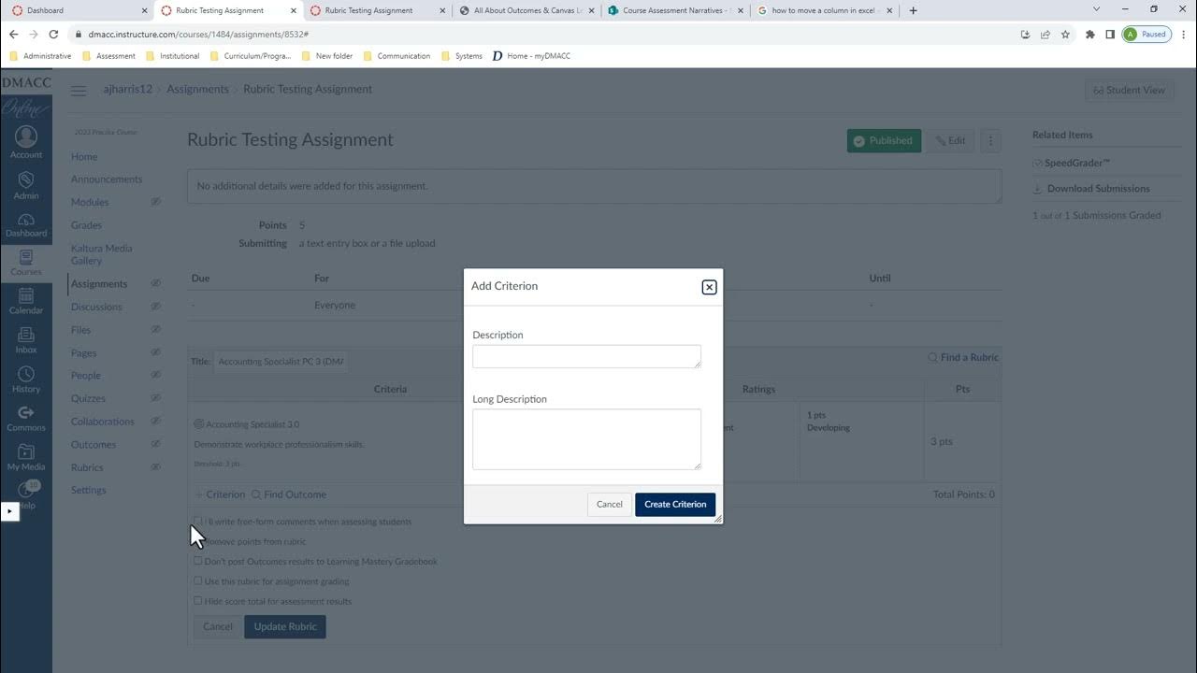Open Quizzes in course navigation
The image size is (1197, 673).
click(88, 398)
